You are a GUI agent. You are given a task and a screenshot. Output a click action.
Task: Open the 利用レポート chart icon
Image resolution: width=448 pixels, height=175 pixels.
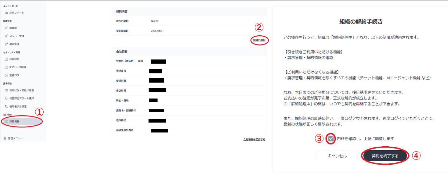6,13
